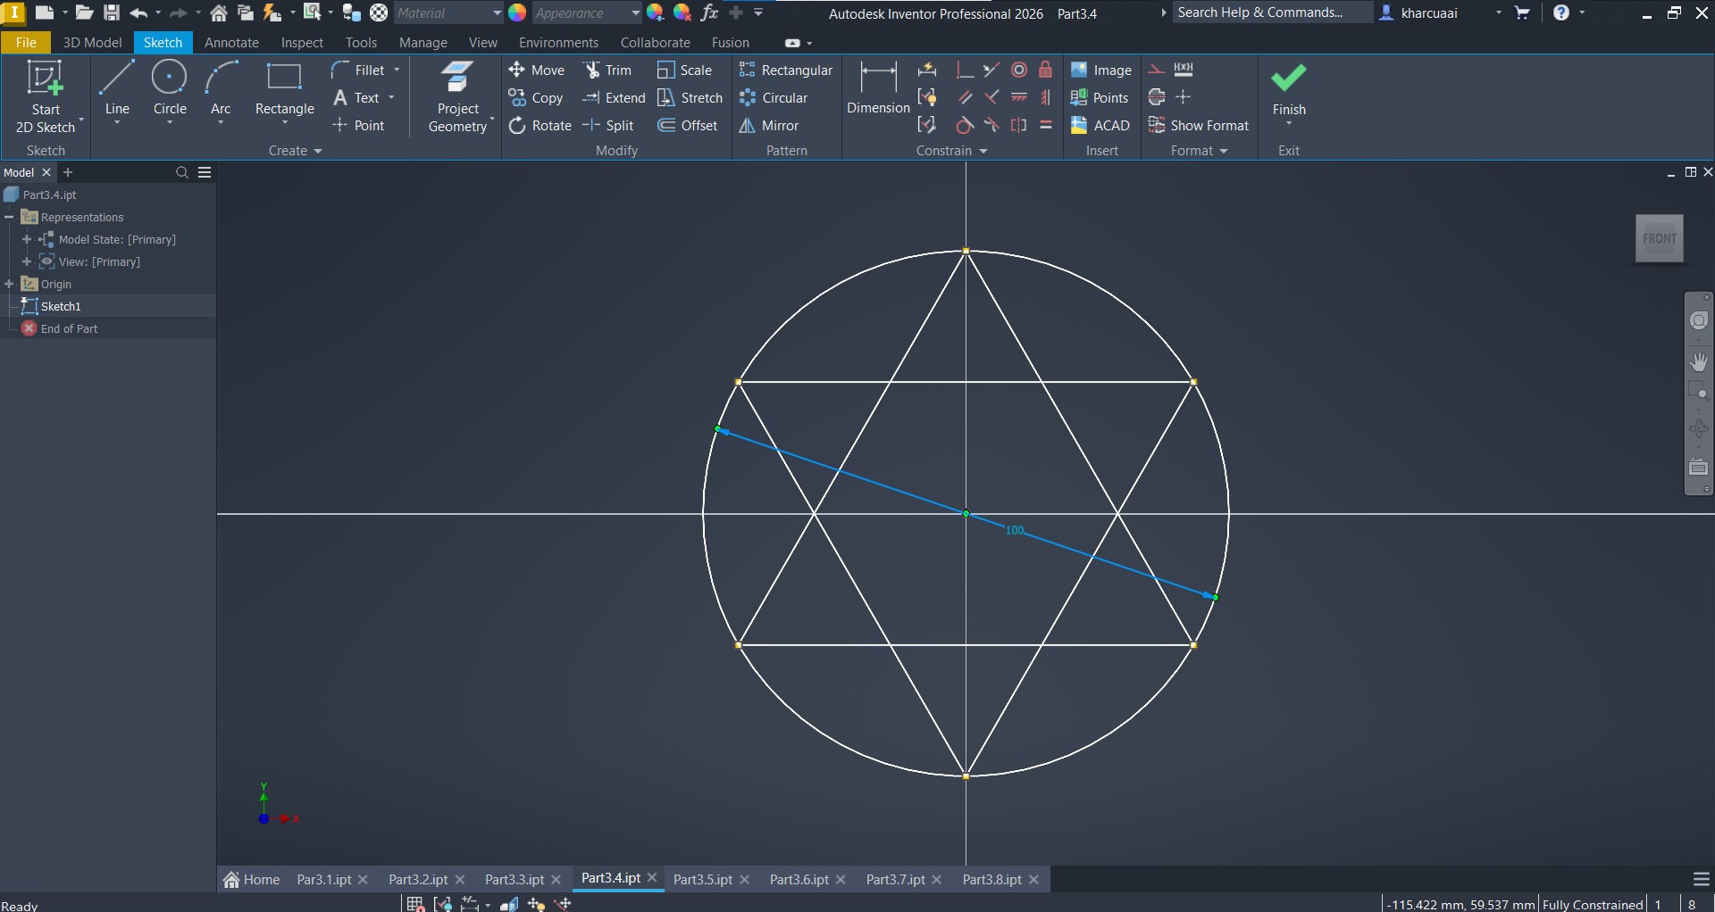Collapse the Representations tree node
This screenshot has width=1715, height=912.
[x=10, y=217]
